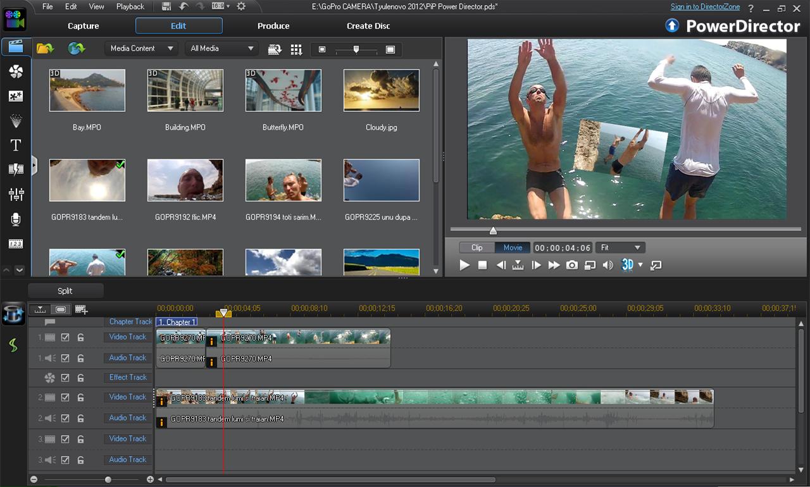Open the Edit menu in the menu bar
The image size is (810, 487).
pyautogui.click(x=71, y=7)
